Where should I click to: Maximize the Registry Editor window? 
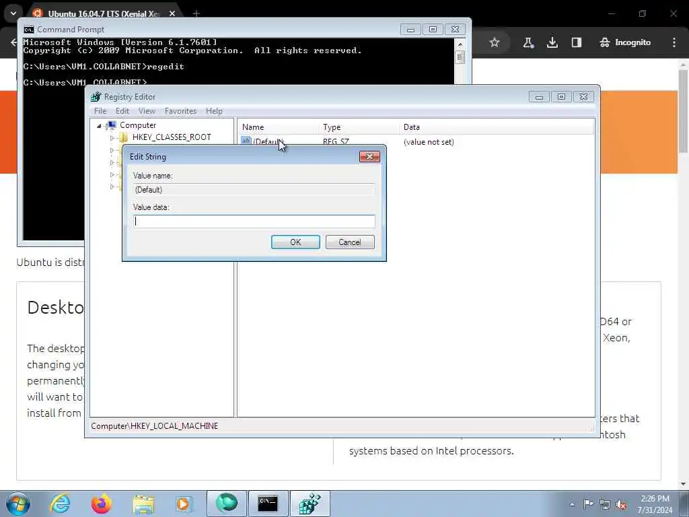tap(561, 97)
